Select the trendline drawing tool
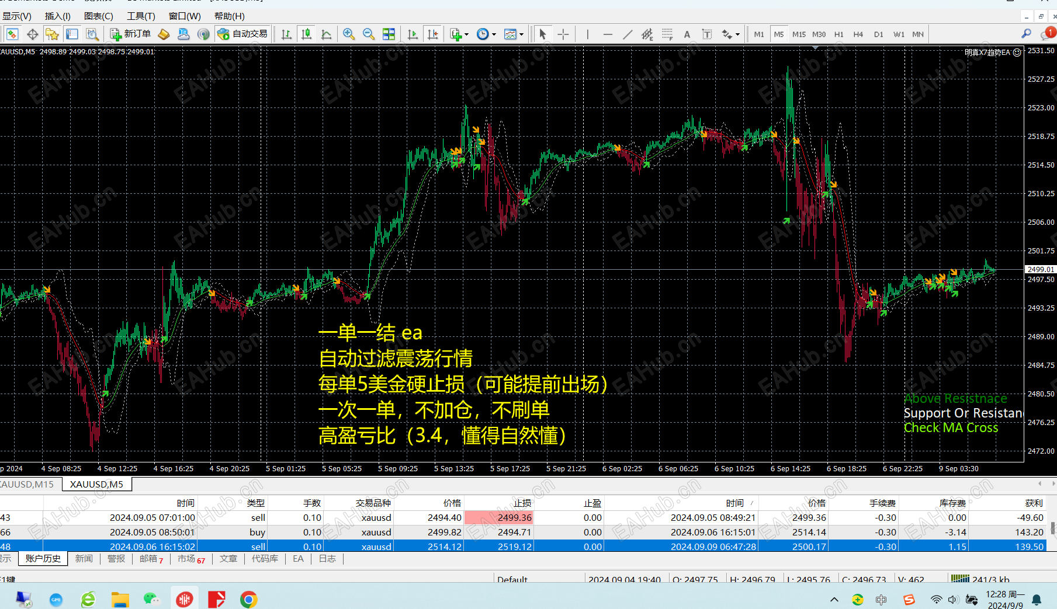The width and height of the screenshot is (1057, 609). point(628,34)
